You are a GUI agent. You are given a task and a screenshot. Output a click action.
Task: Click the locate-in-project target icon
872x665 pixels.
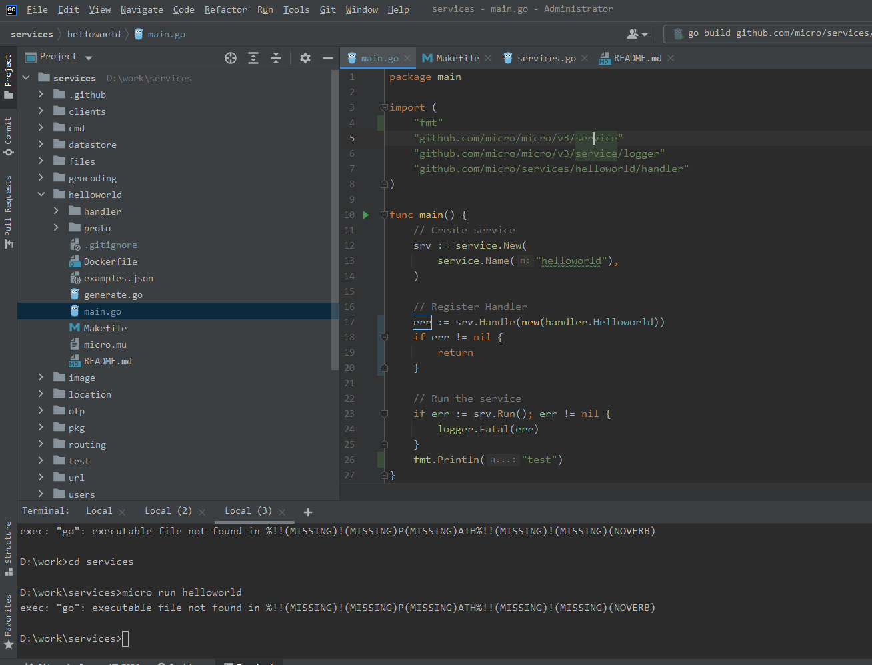231,58
